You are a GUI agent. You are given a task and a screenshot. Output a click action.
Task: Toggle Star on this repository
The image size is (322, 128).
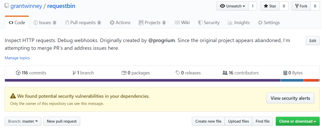point(270,6)
